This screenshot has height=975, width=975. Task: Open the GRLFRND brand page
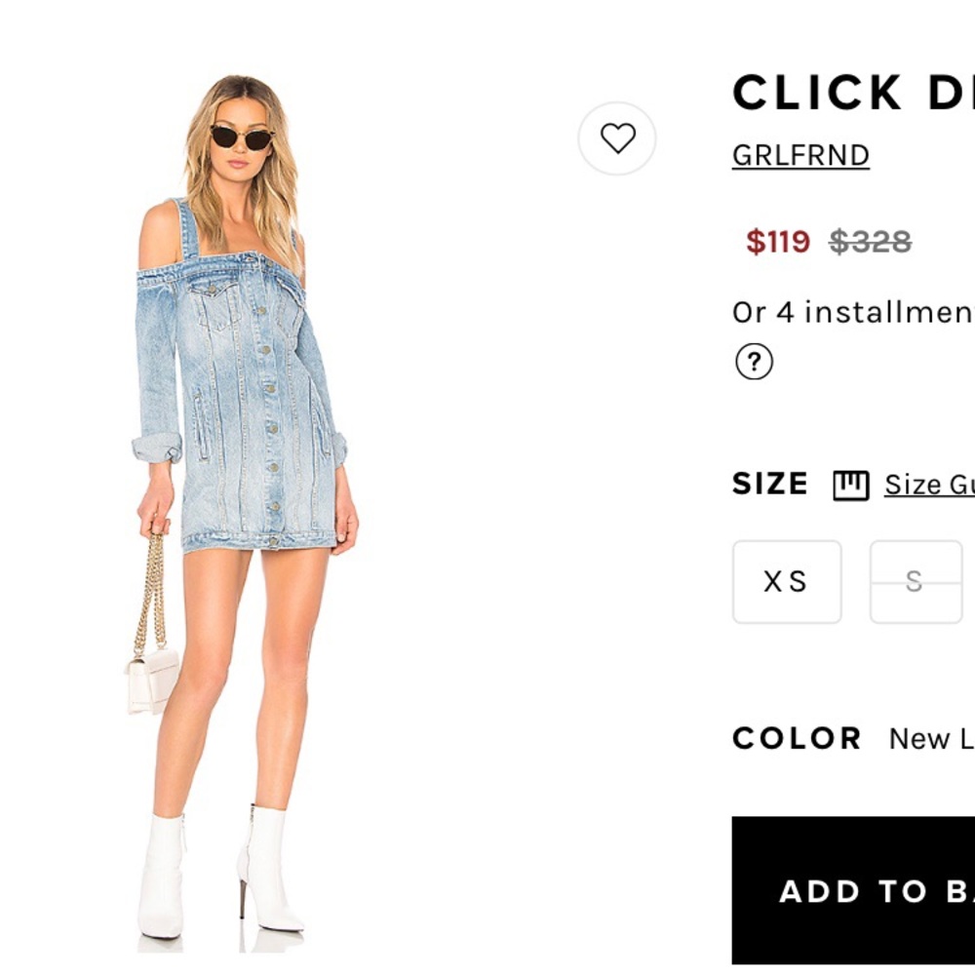pos(800,153)
